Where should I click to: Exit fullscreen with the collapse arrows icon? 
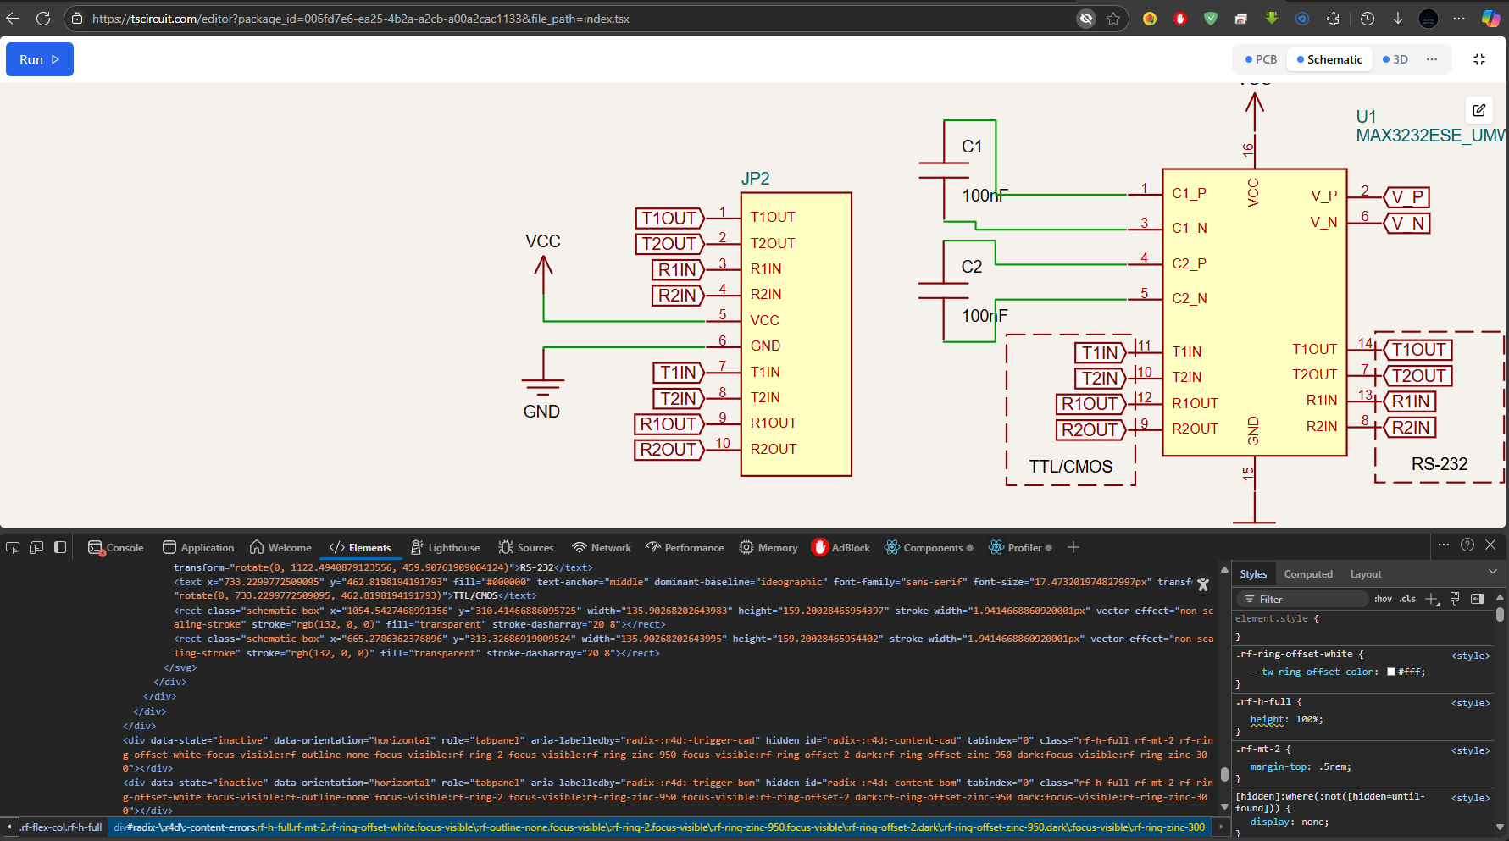[x=1479, y=59]
